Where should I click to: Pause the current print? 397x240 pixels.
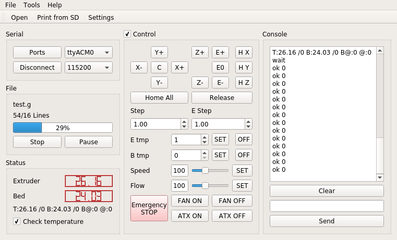89,142
